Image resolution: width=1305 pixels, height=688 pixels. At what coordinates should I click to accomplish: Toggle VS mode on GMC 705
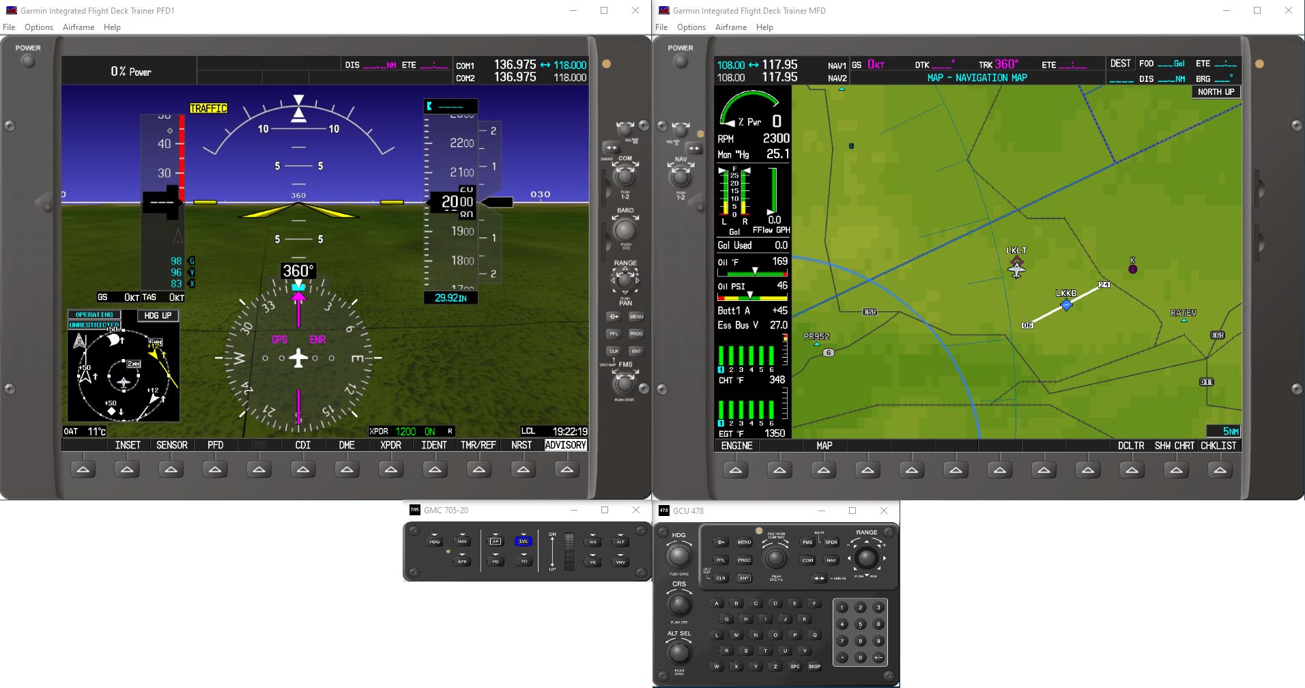[x=593, y=562]
